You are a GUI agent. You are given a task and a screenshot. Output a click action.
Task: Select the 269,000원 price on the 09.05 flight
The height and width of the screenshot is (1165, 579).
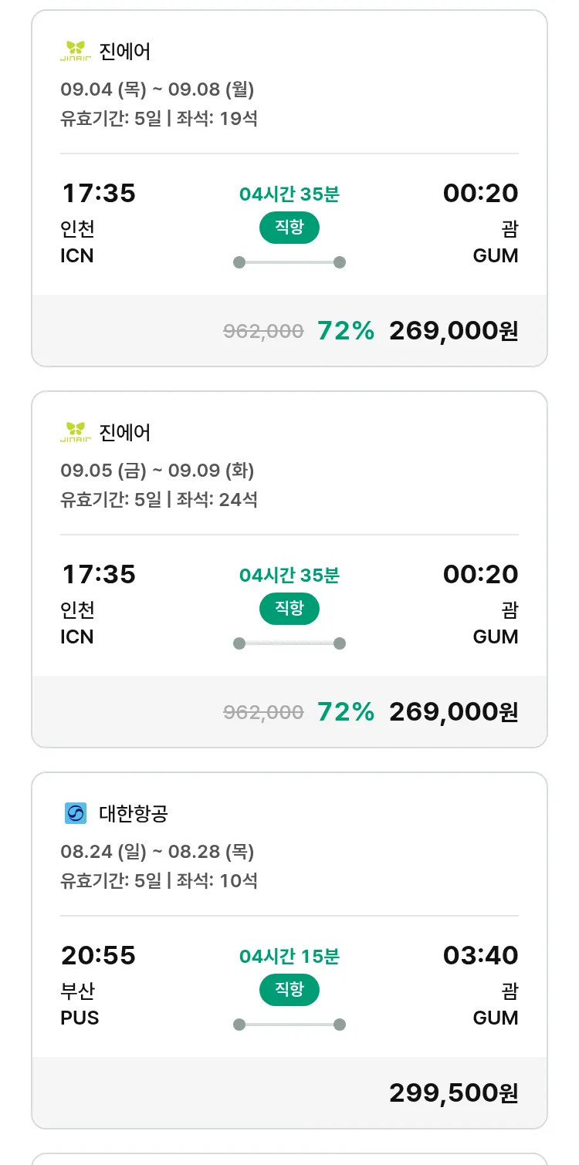pyautogui.click(x=453, y=711)
